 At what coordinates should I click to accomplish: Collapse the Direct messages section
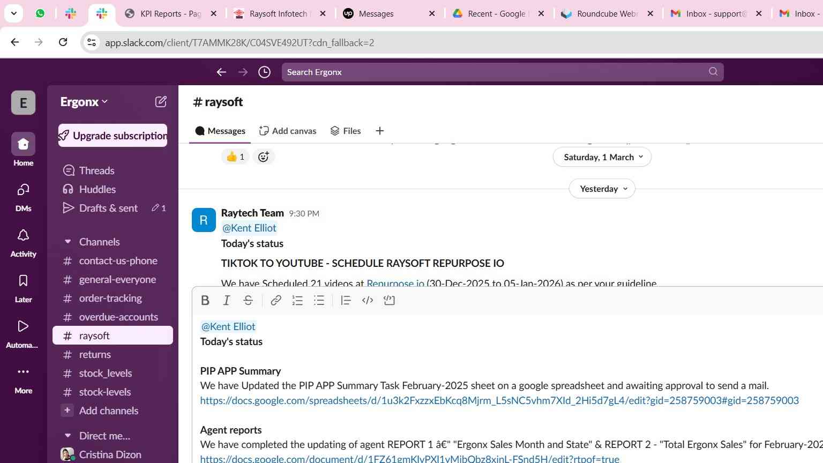(x=68, y=436)
